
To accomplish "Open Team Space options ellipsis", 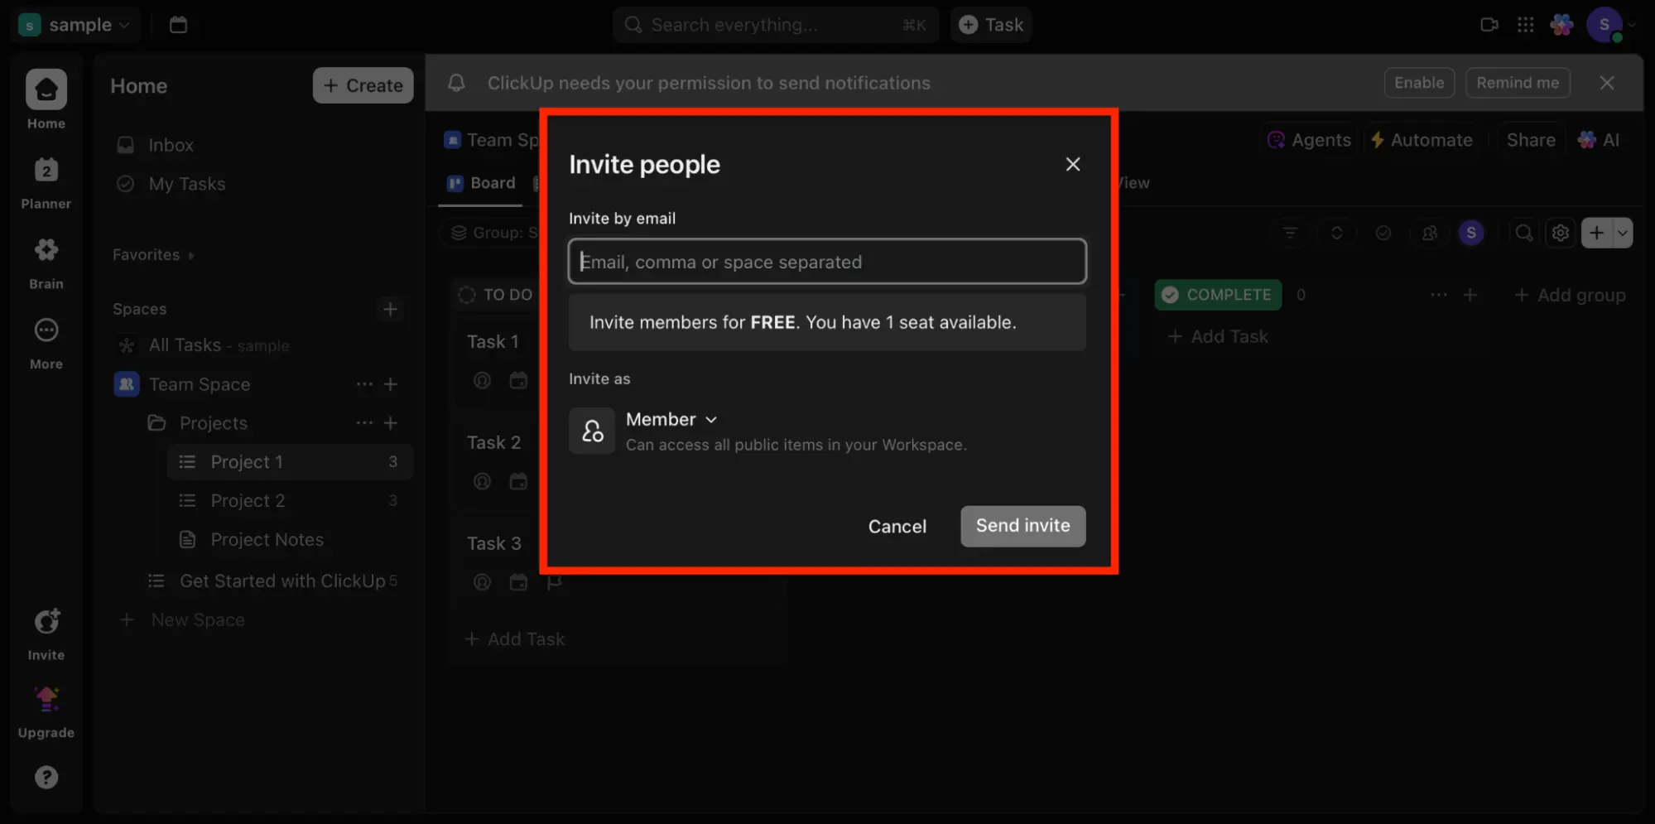I will tap(364, 384).
